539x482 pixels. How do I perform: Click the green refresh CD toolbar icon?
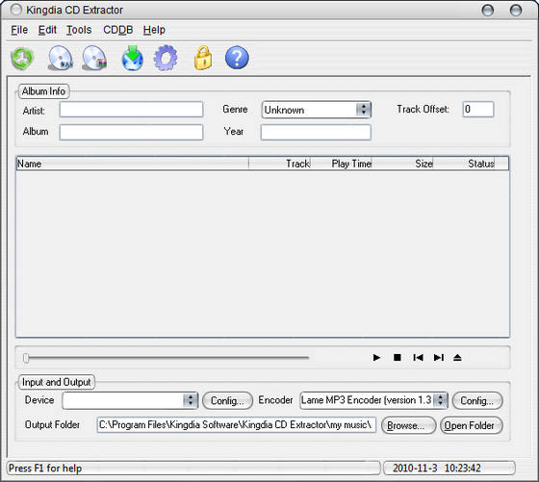click(x=22, y=59)
